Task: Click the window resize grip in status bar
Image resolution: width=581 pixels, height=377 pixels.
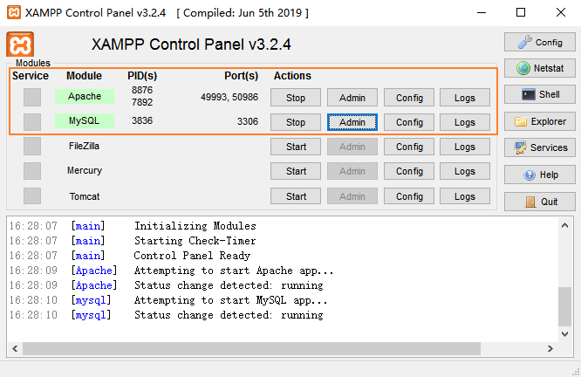Action: 576,372
